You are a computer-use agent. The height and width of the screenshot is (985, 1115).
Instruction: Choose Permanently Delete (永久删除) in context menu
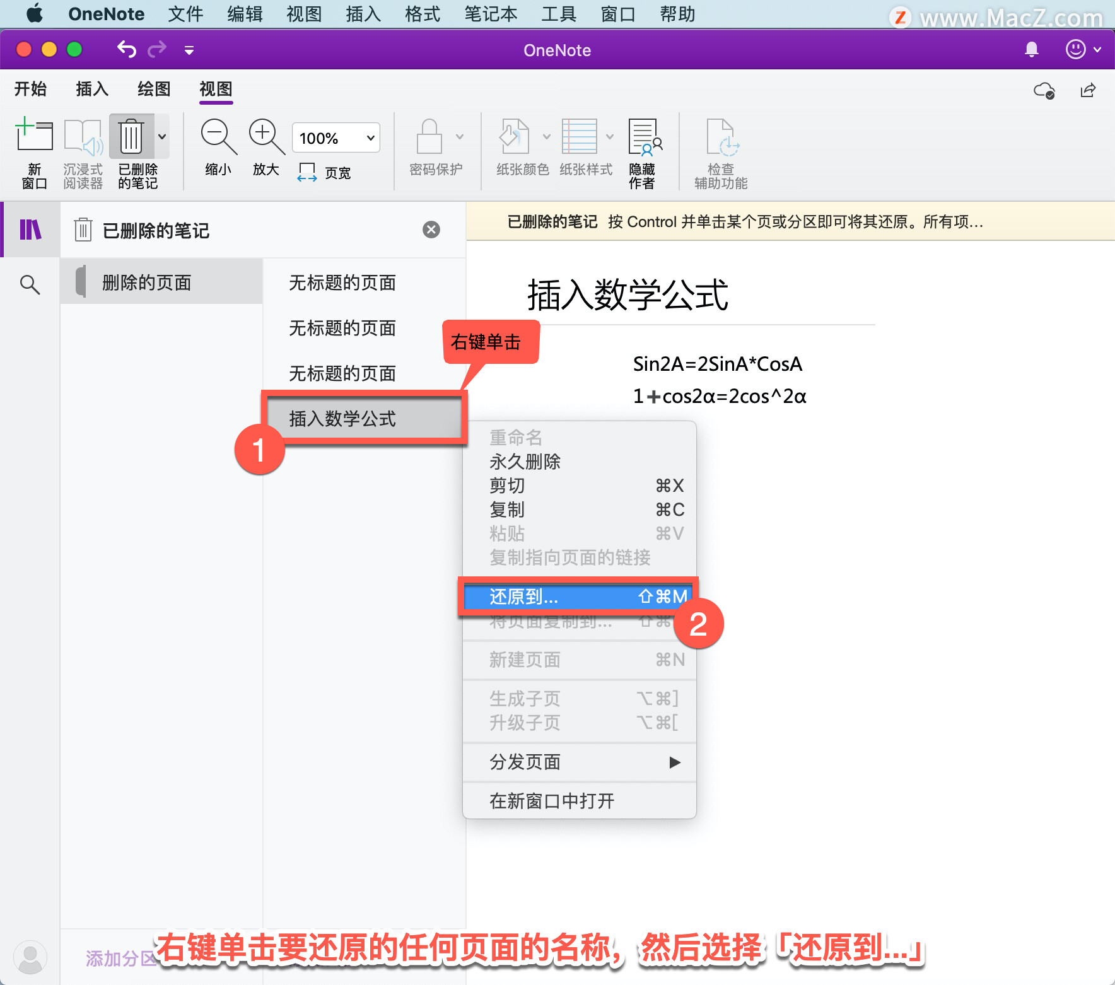[580, 462]
